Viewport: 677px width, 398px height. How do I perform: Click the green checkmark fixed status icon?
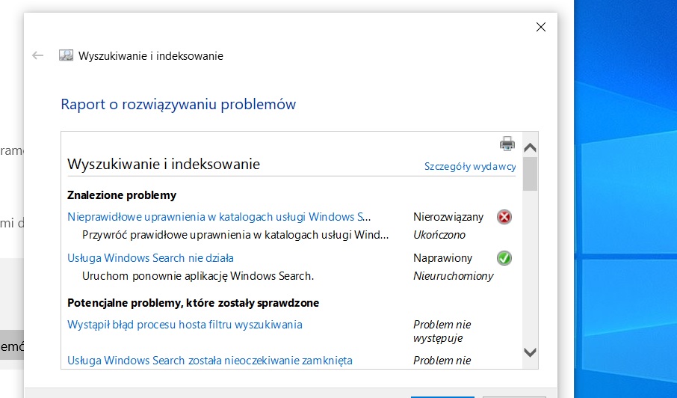coord(504,258)
